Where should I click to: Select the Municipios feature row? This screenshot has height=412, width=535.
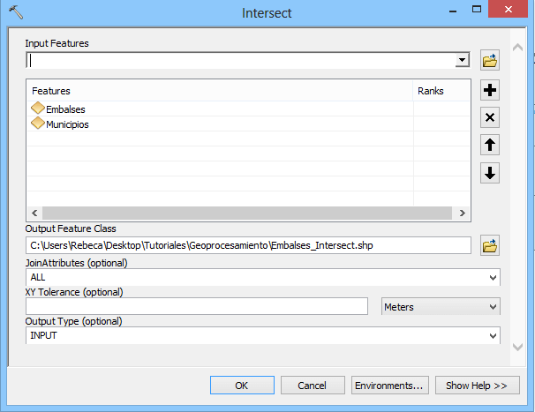pos(67,124)
